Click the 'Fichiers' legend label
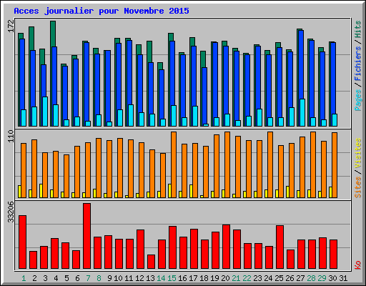This screenshot has width=366, height=286. (x=358, y=63)
